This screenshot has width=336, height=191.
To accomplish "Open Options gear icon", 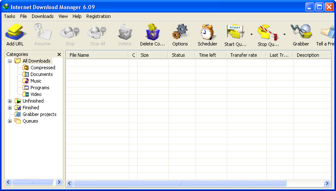I will pos(180,32).
